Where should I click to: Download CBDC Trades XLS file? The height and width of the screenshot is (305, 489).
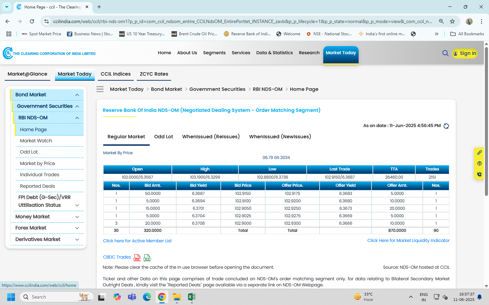(147, 258)
